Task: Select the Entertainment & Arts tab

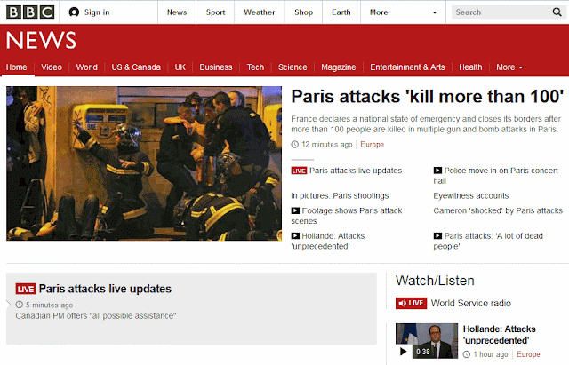Action: pyautogui.click(x=407, y=67)
